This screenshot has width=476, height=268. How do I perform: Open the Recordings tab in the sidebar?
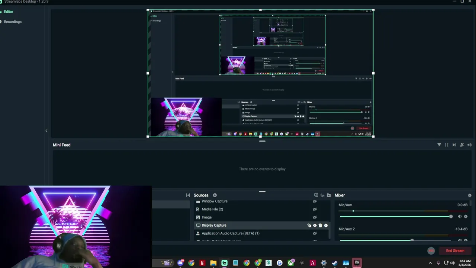(13, 22)
